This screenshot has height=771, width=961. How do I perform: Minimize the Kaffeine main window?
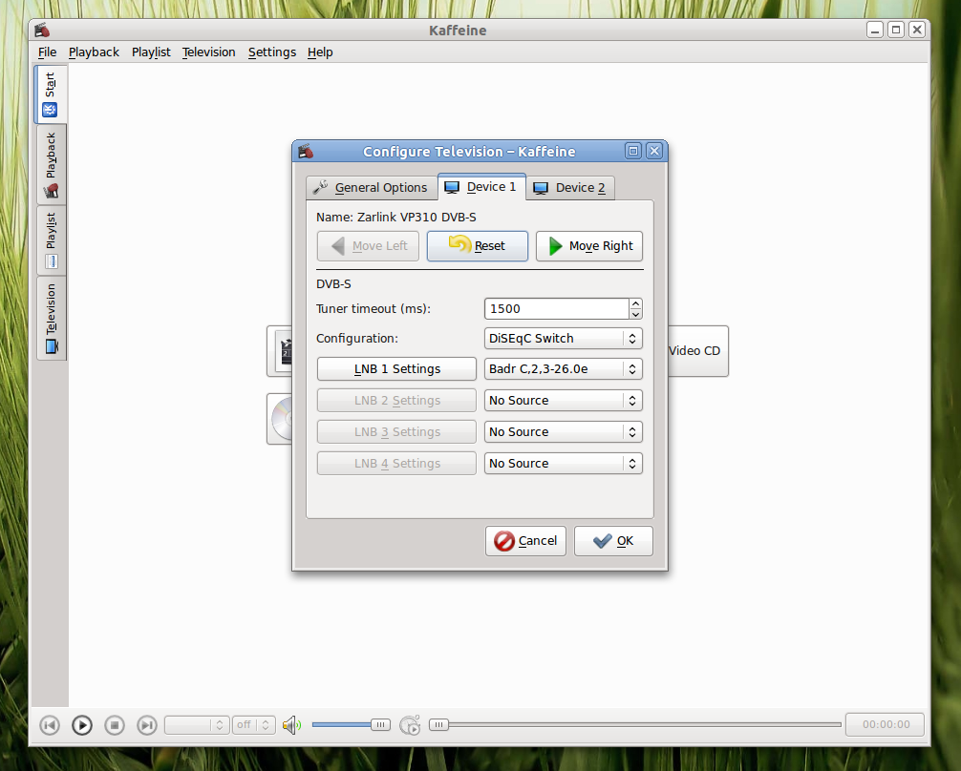click(x=875, y=30)
